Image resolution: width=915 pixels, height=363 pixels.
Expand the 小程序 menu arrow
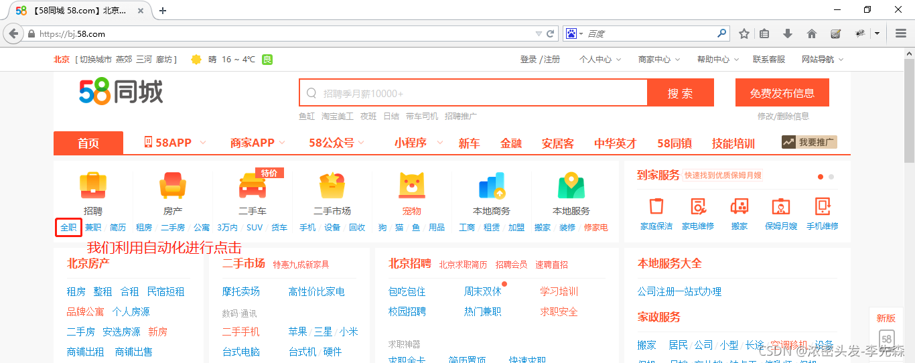pos(440,143)
